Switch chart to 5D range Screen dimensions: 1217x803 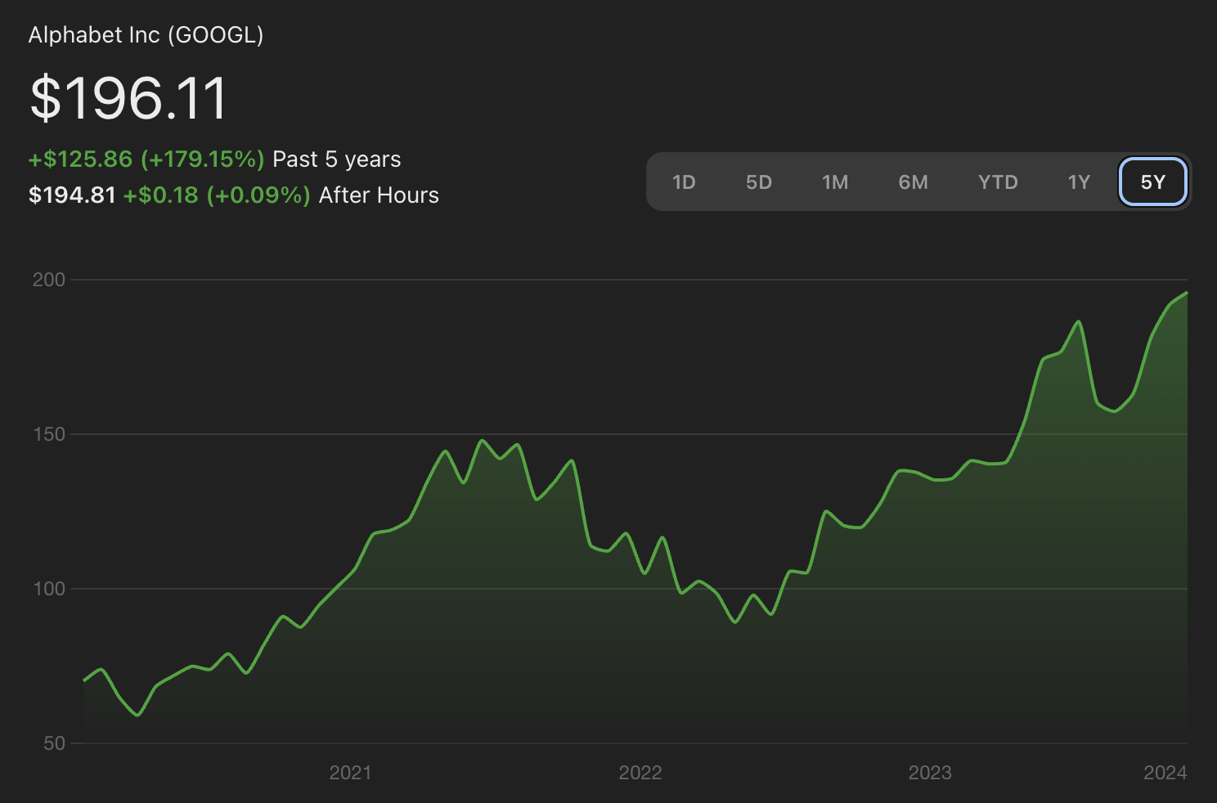pyautogui.click(x=759, y=182)
